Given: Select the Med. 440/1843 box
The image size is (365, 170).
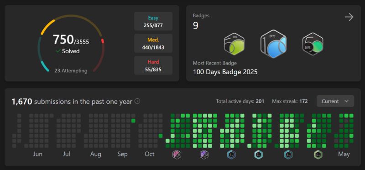Looking at the screenshot, I should coord(153,43).
